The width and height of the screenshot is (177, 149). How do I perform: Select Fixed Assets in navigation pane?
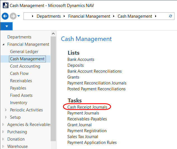pyautogui.click(x=21, y=95)
